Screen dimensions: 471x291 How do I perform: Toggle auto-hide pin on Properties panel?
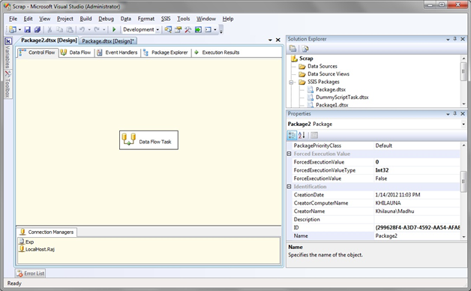(x=454, y=114)
